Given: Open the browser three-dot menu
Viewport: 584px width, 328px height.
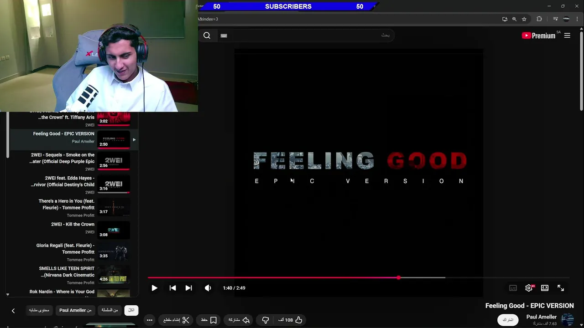Looking at the screenshot, I should pos(577,19).
